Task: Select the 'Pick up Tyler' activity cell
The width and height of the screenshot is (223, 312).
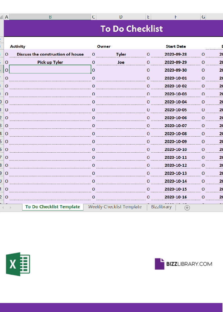Action: click(50, 62)
